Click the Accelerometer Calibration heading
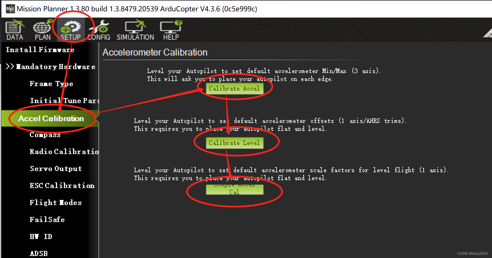The width and height of the screenshot is (492, 258). coord(155,52)
